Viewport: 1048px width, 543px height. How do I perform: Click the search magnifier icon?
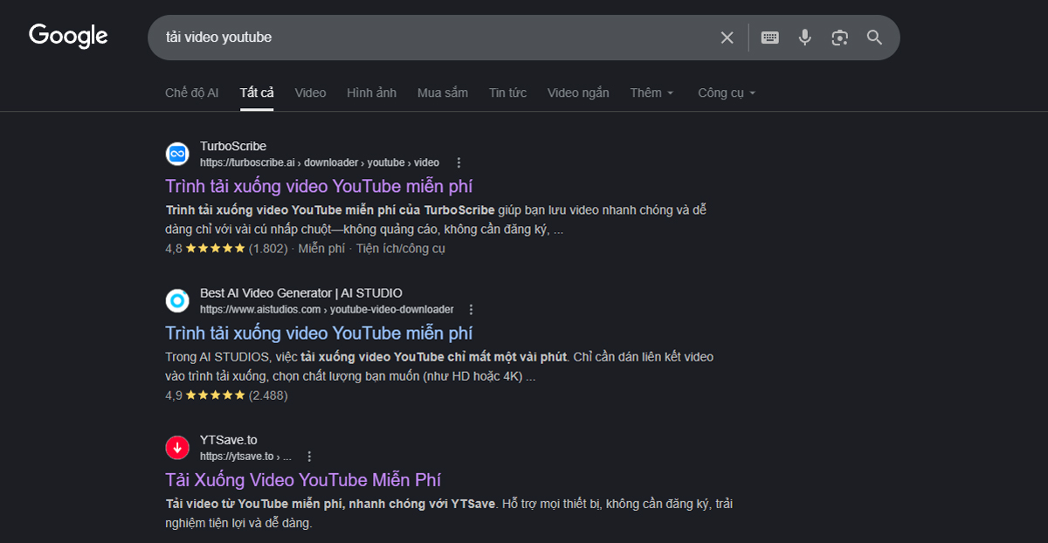tap(874, 37)
